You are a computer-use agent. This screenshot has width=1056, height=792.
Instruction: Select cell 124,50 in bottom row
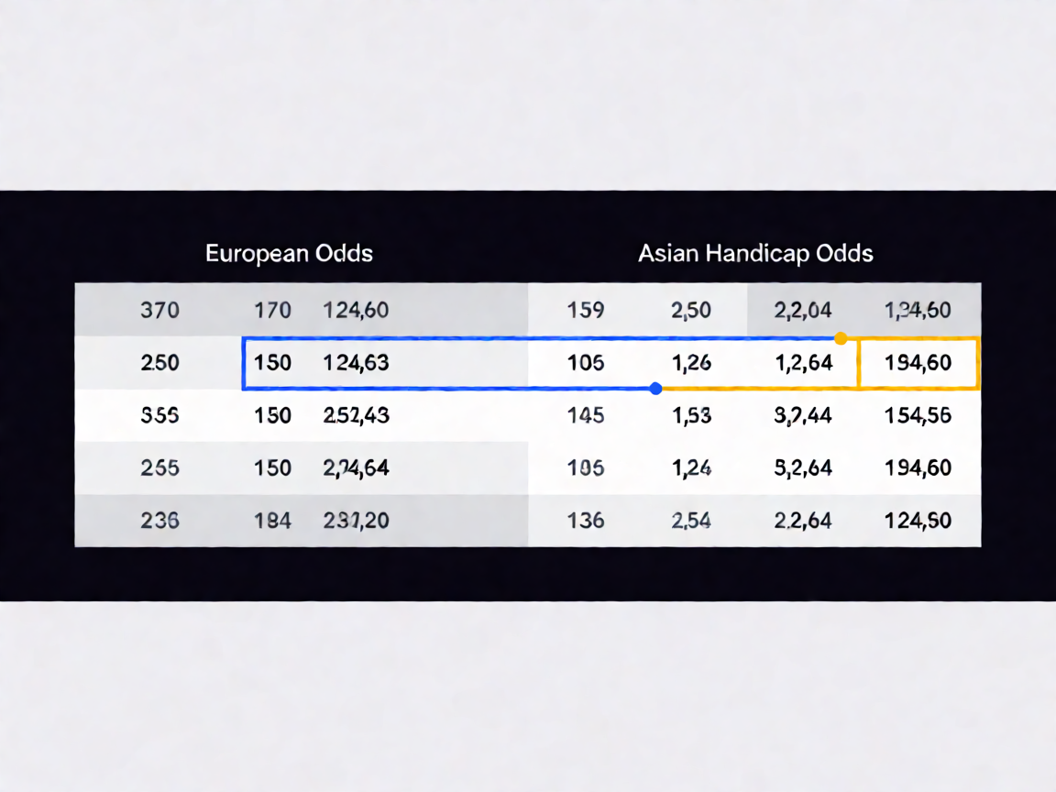click(918, 521)
